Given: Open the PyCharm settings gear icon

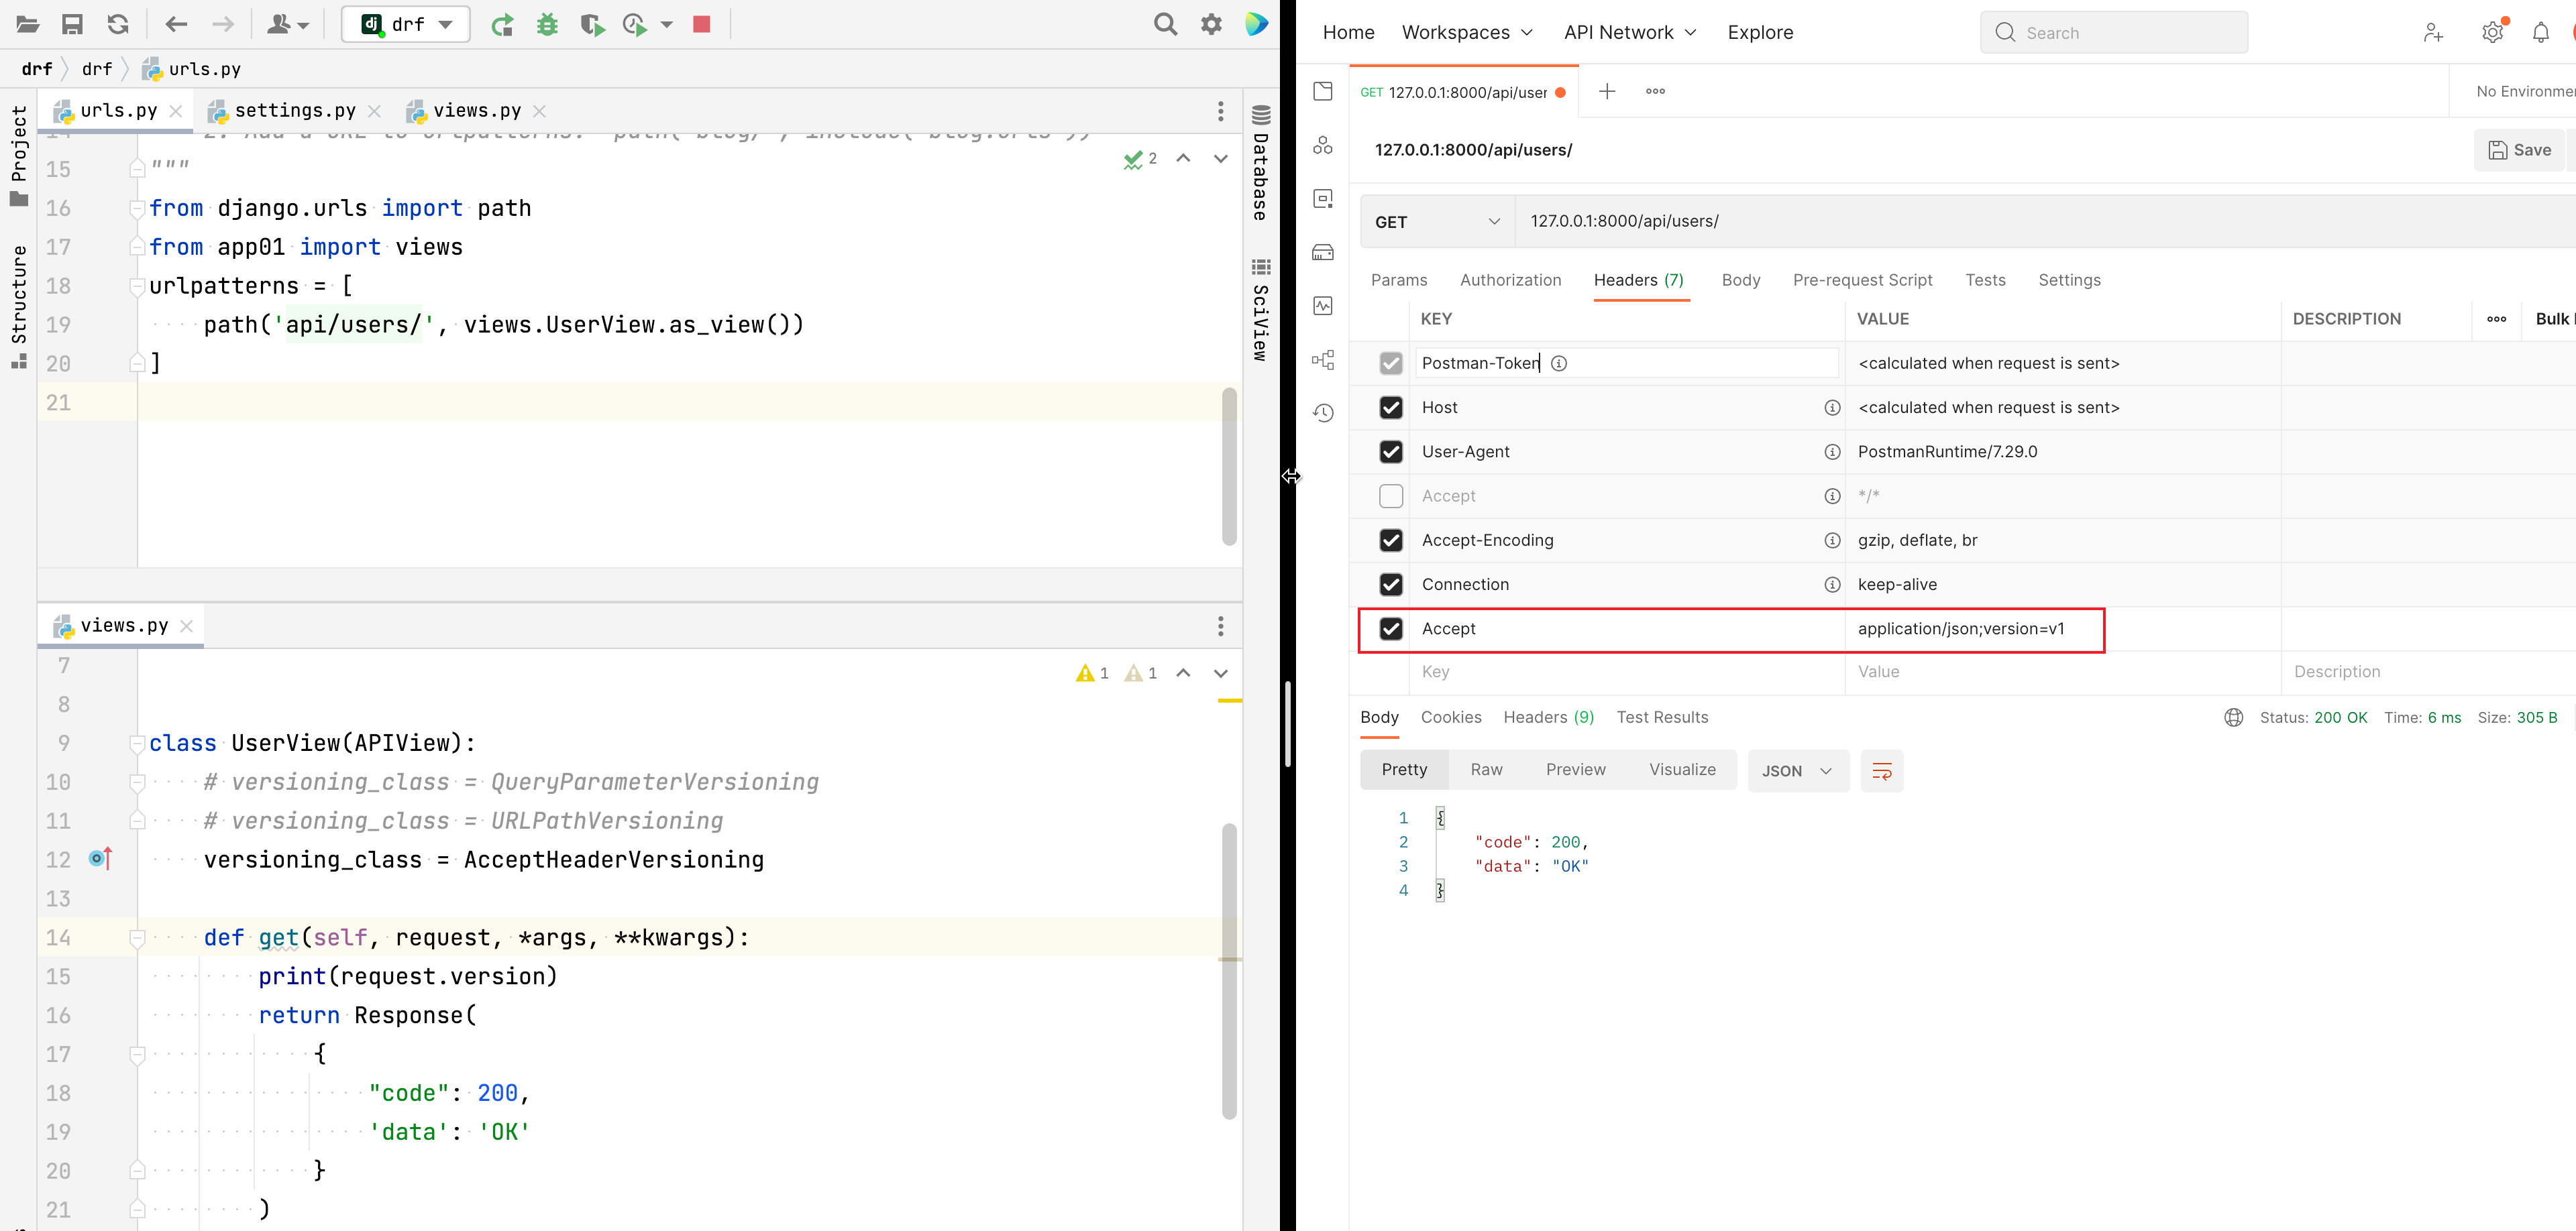Looking at the screenshot, I should pyautogui.click(x=1211, y=24).
